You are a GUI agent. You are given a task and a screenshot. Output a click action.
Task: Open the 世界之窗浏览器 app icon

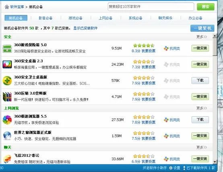coord(7,136)
